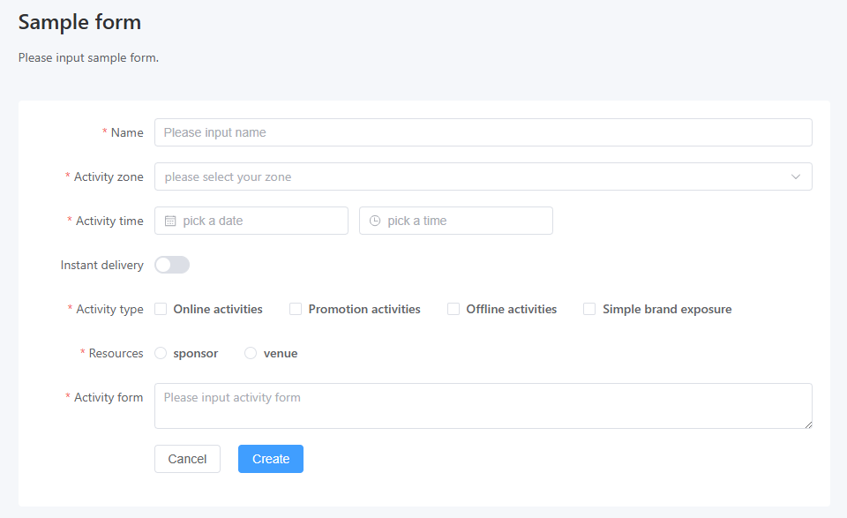This screenshot has height=518, width=847.
Task: Click the Cancel button
Action: point(187,459)
